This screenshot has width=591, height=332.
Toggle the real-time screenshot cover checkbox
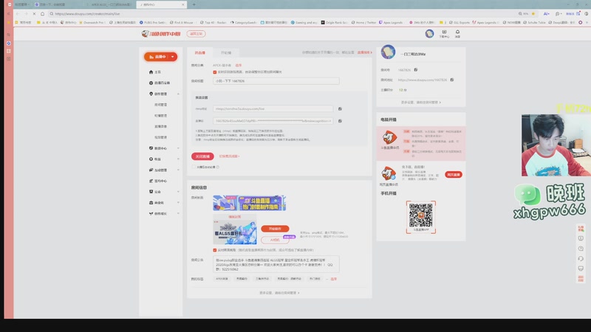[214, 250]
